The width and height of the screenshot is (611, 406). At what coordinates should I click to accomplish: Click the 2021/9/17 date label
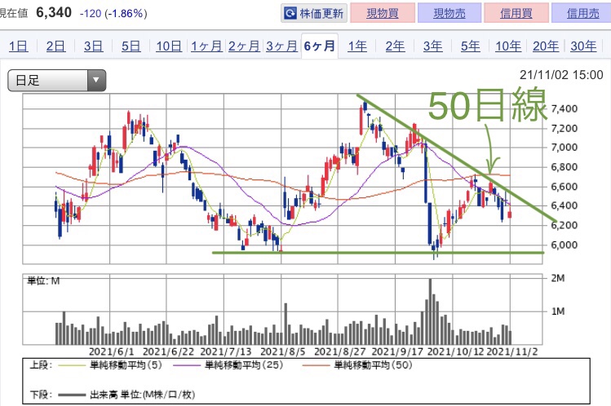coord(397,352)
